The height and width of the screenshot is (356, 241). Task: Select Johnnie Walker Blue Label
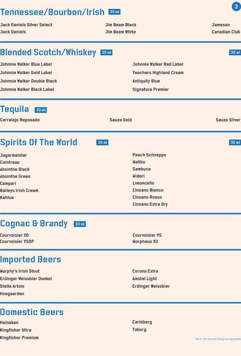point(26,64)
